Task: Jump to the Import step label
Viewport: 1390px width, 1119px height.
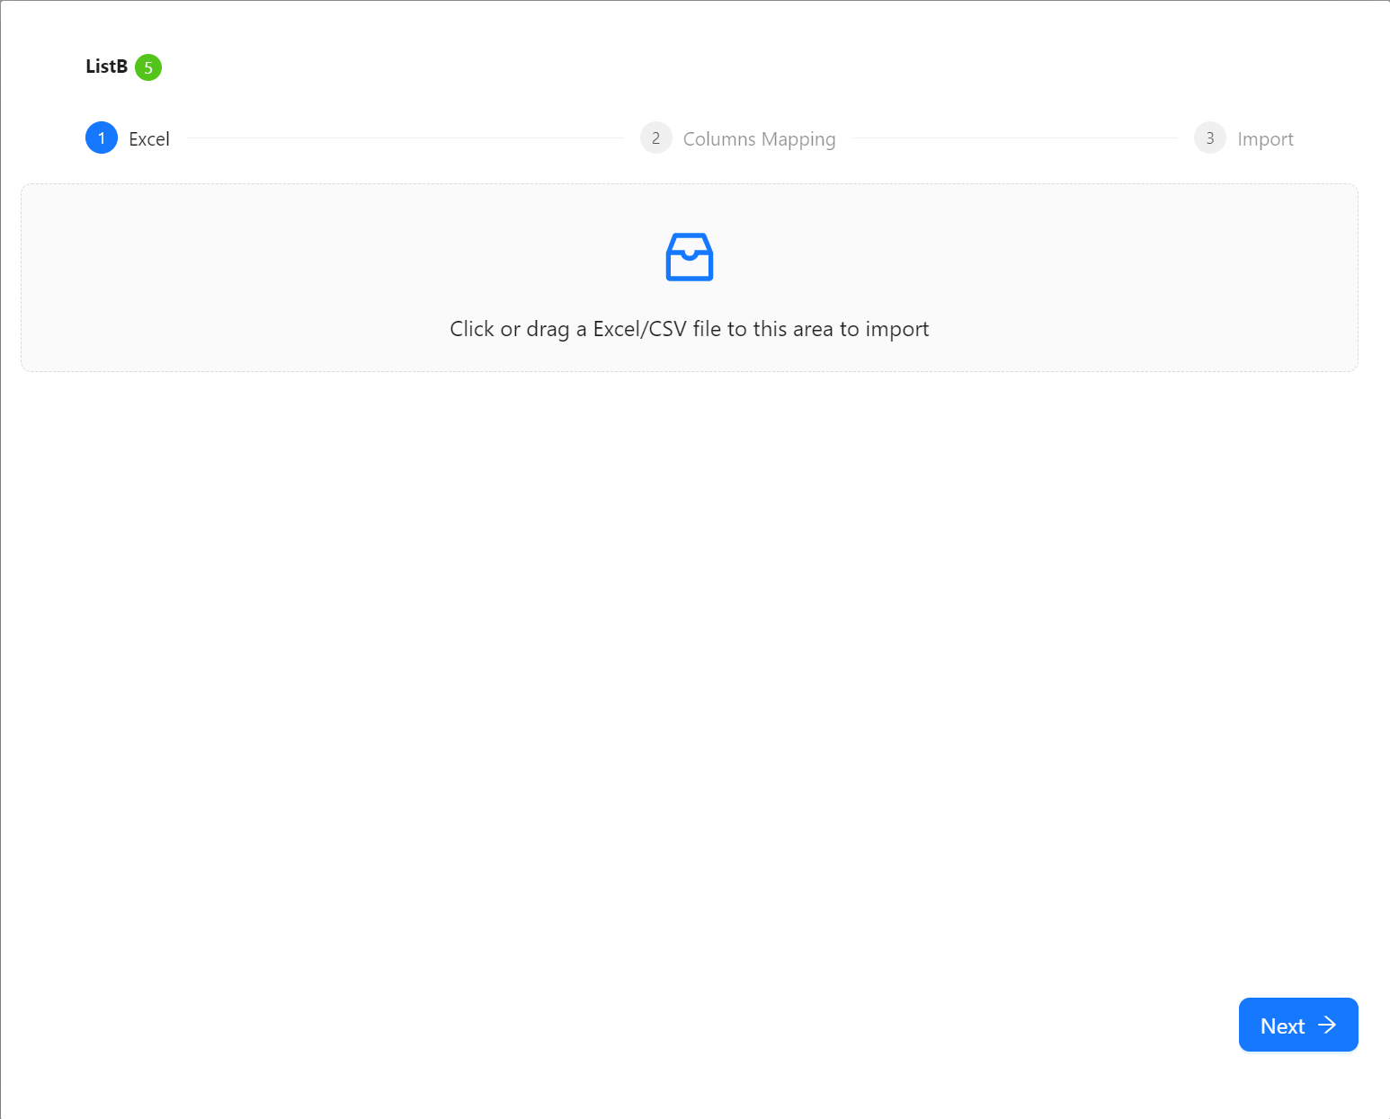Action: pyautogui.click(x=1265, y=139)
